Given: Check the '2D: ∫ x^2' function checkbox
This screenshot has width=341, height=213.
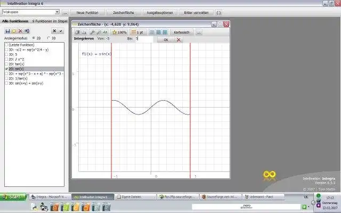Looking at the screenshot, I should point(6,59).
